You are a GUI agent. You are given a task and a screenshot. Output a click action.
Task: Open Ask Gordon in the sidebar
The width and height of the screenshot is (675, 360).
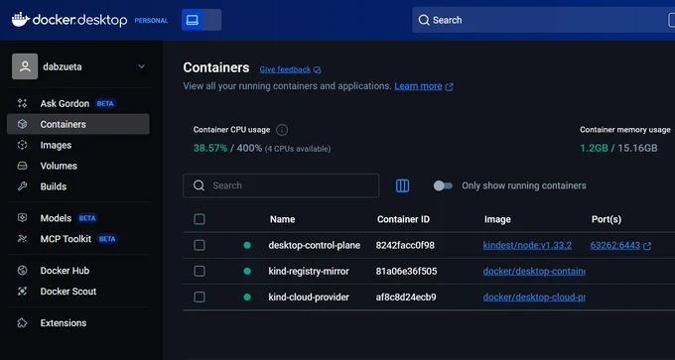[x=78, y=104]
